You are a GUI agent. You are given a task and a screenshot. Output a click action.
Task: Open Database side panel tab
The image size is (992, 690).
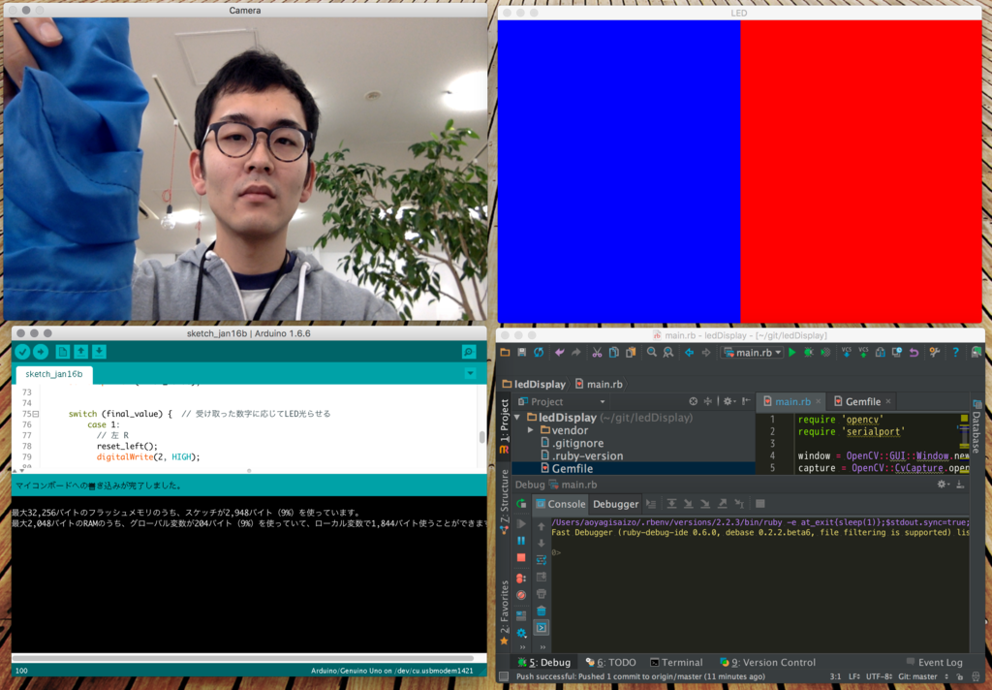tap(976, 425)
